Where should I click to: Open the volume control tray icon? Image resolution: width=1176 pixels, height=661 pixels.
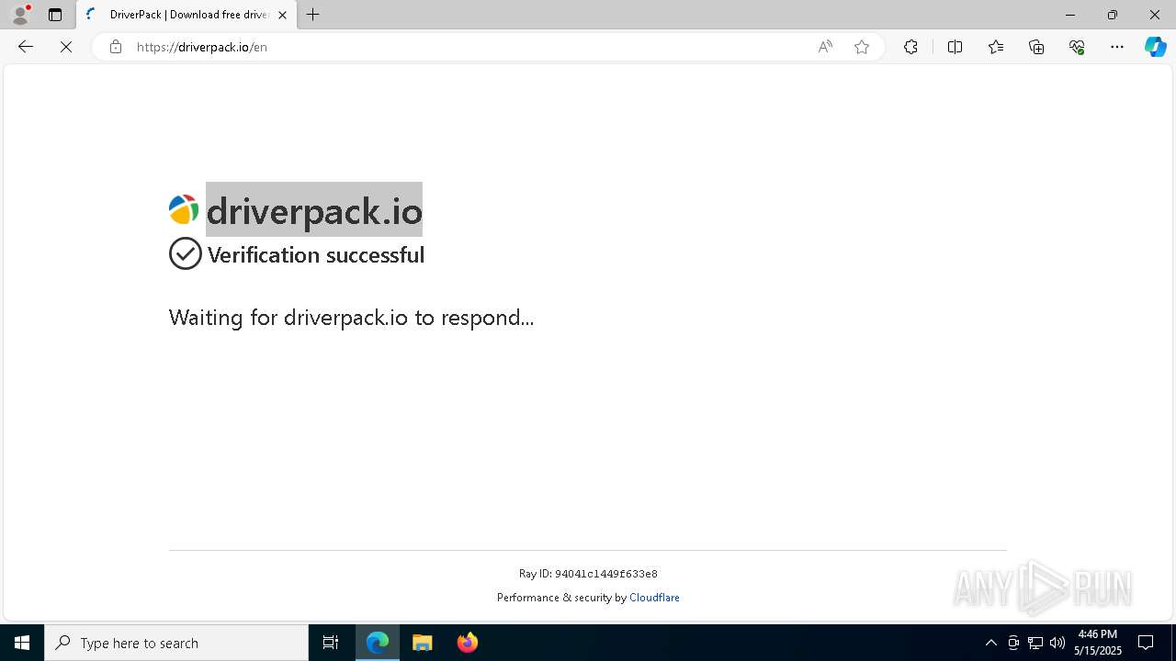tap(1057, 643)
